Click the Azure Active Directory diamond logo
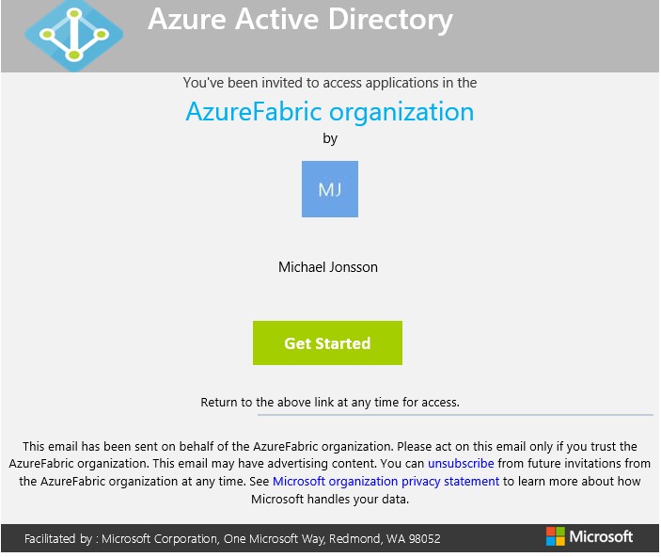Viewport: 661px width, 557px height. click(73, 35)
